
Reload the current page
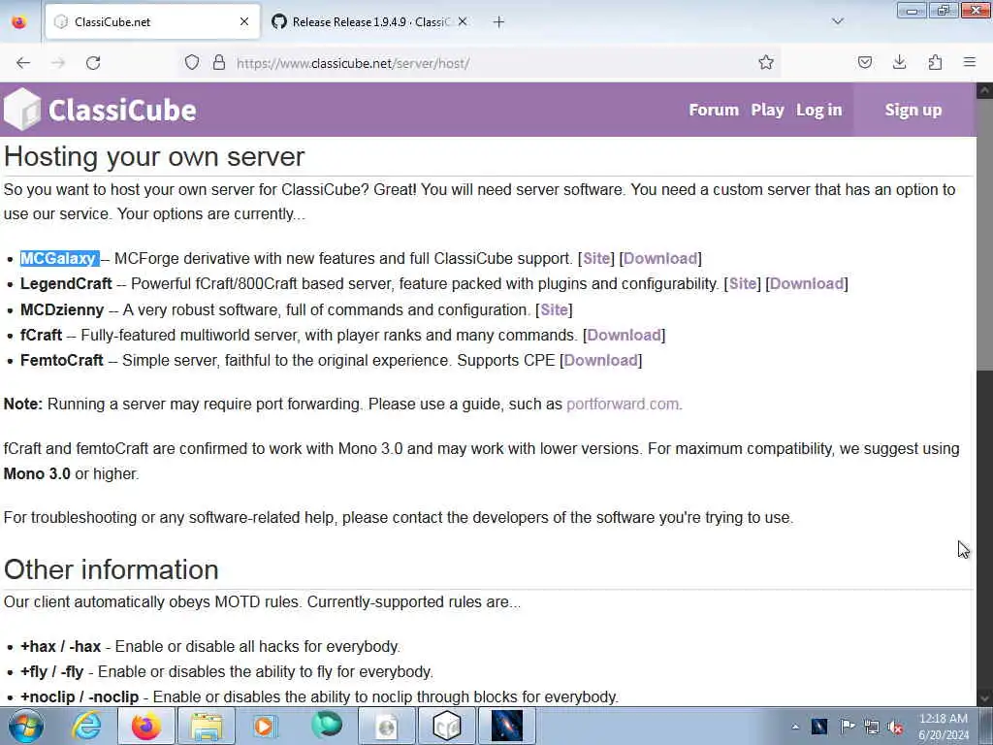tap(93, 63)
